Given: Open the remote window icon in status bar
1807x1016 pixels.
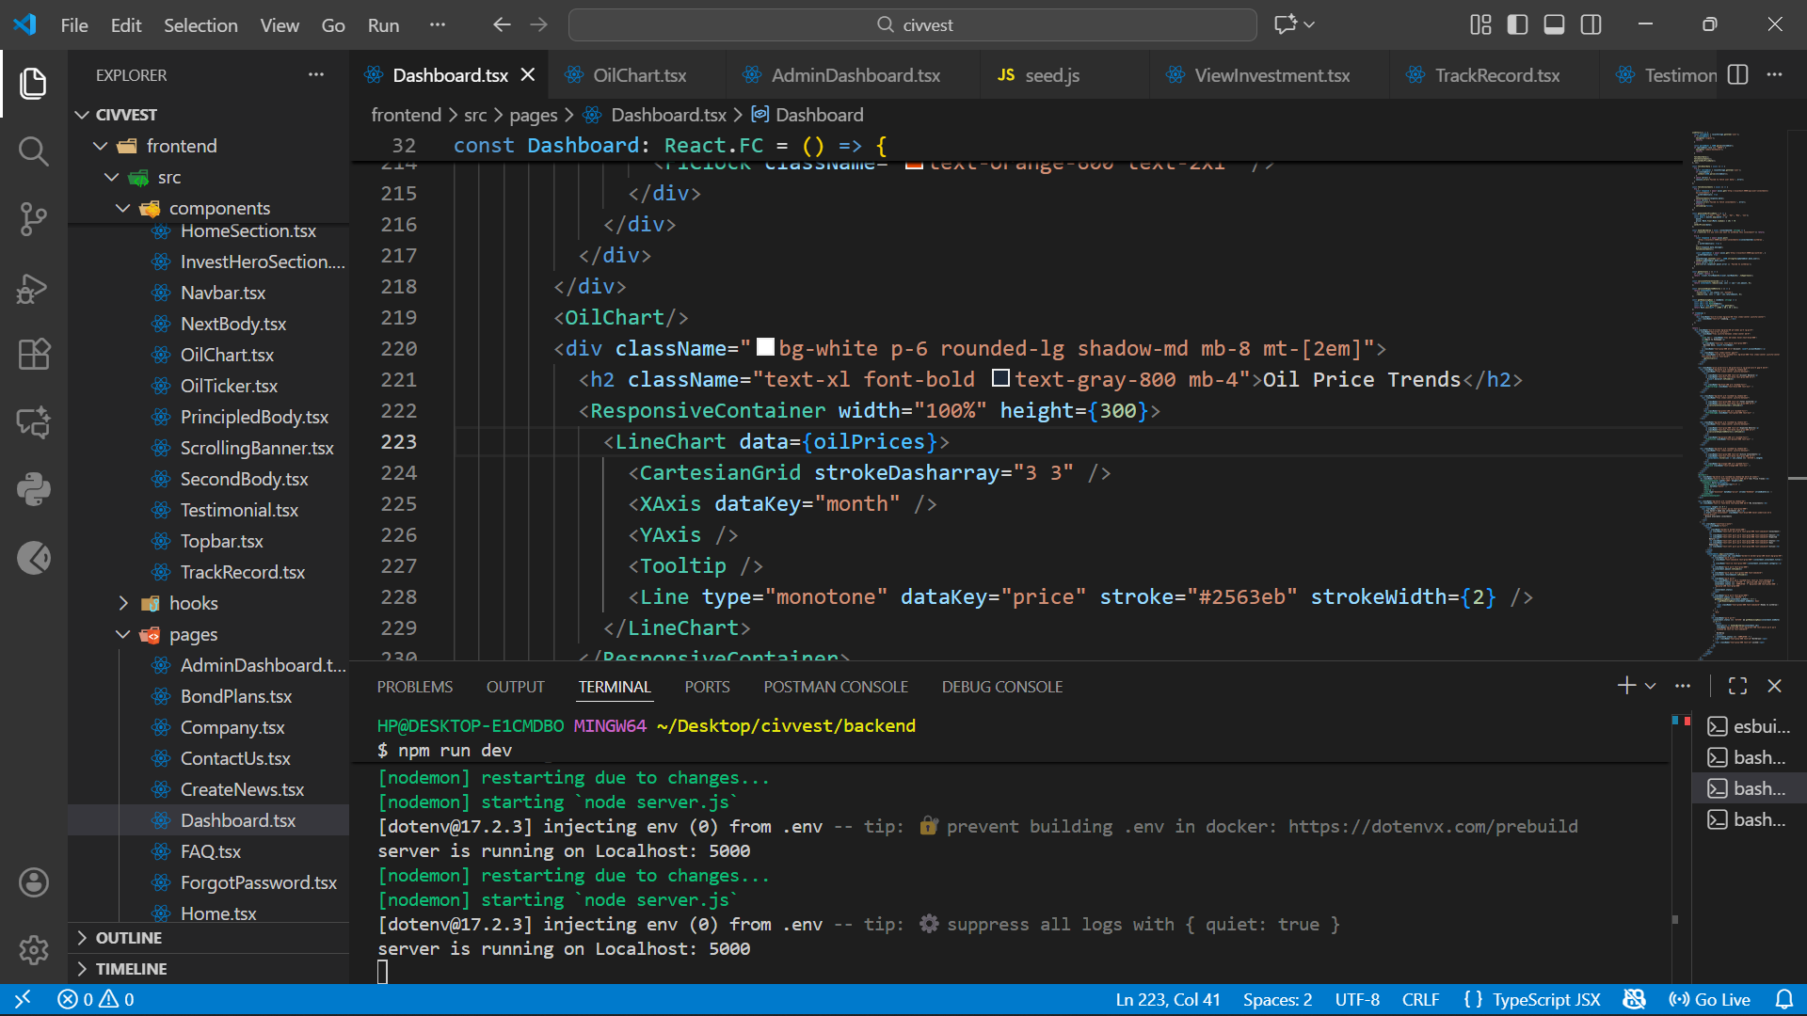Looking at the screenshot, I should pyautogui.click(x=24, y=1000).
